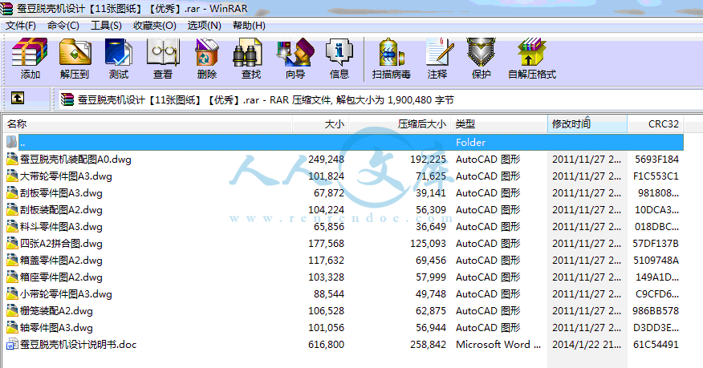This screenshot has width=703, height=368.
Task: Click the archive icon in address bar
Action: (67, 99)
